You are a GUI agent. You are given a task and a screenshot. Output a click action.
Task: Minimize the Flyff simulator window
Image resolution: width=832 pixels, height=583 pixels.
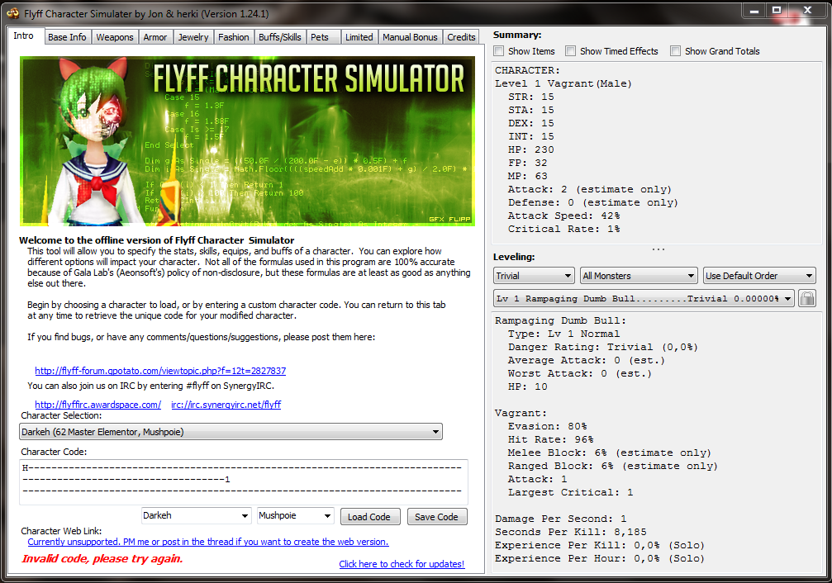point(754,11)
